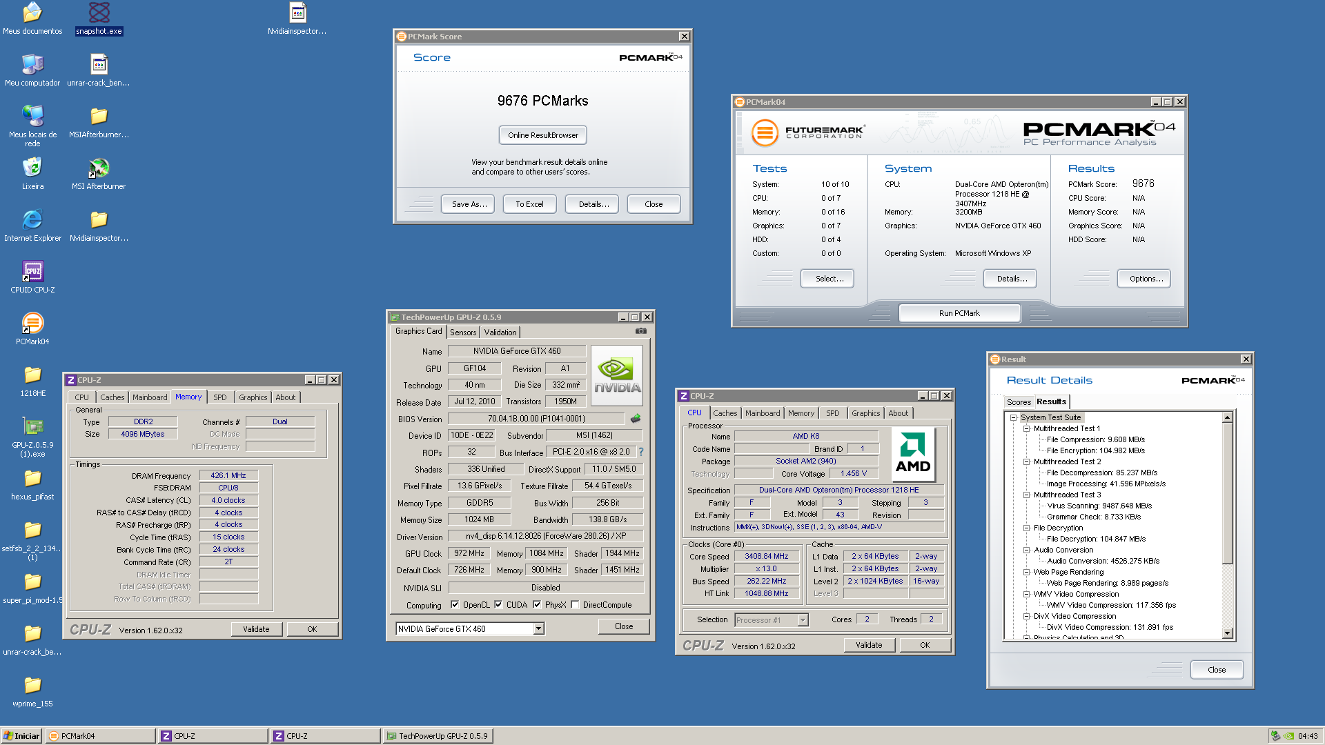This screenshot has width=1325, height=745.
Task: Switch to the Validation tab in GPU-Z
Action: click(500, 332)
